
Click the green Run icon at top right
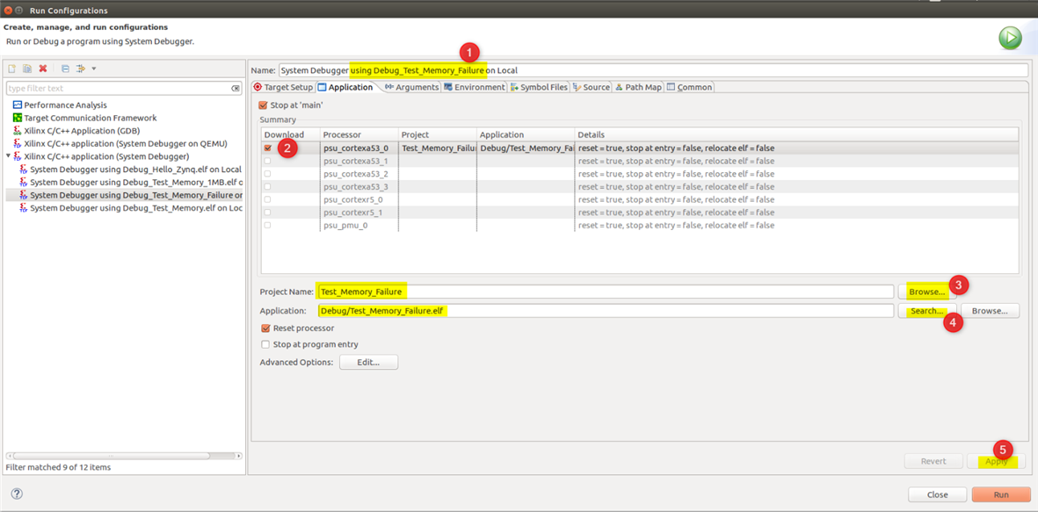[x=1010, y=38]
